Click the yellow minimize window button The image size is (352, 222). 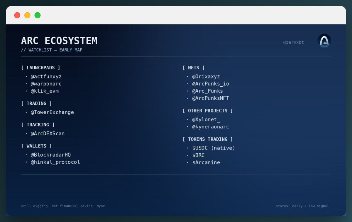point(27,15)
